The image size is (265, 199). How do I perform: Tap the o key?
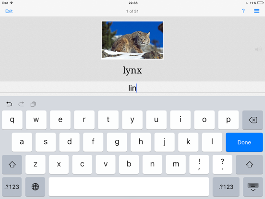pyautogui.click(x=205, y=120)
